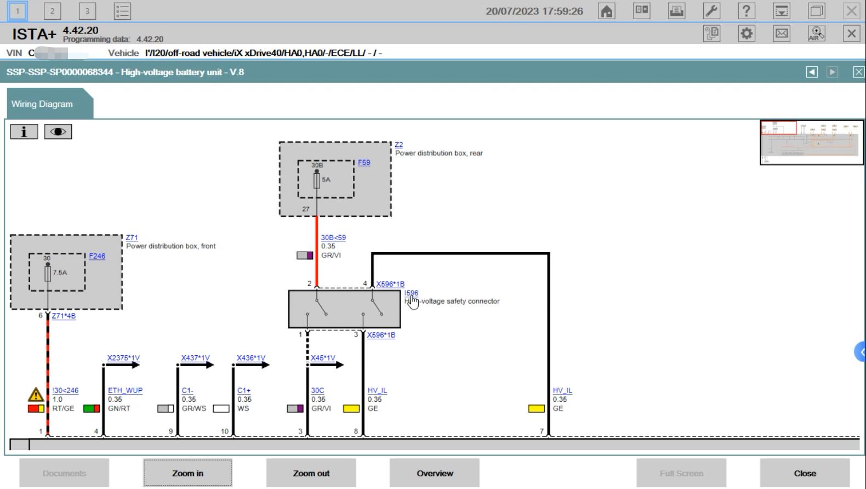Close the High-voltage battery unit panel

coord(858,72)
